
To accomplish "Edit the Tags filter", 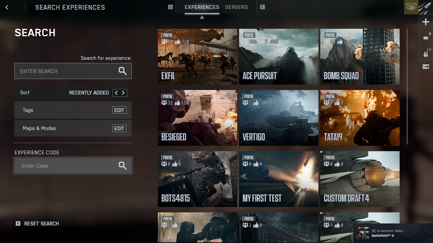I will click(119, 110).
